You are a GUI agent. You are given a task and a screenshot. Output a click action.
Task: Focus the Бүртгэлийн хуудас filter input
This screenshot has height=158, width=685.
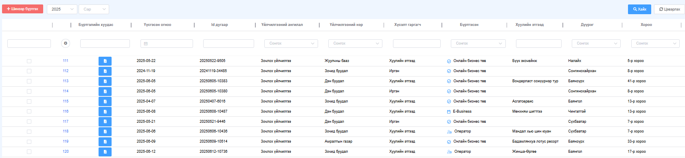(x=105, y=43)
